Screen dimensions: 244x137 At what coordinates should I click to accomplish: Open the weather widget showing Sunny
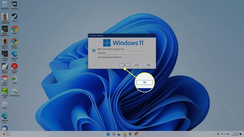tap(7, 134)
